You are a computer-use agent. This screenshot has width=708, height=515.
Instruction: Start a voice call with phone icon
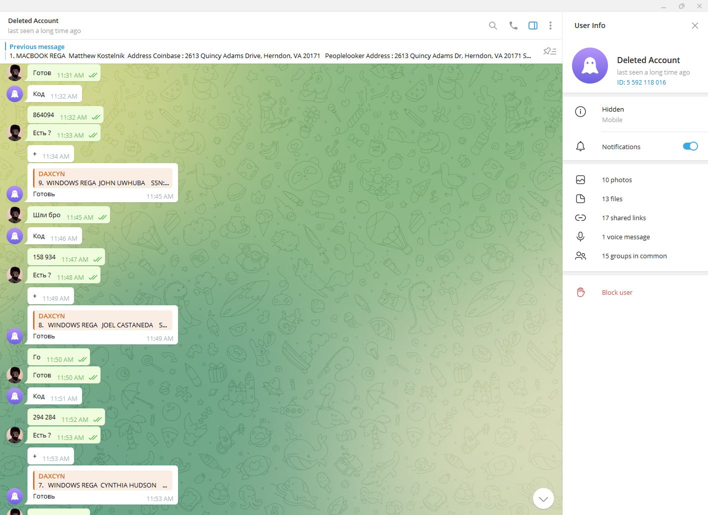[x=513, y=26]
